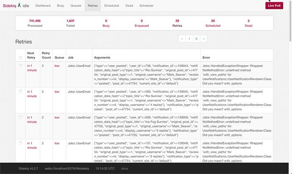Open the Scheduled tab in navbar
The height and width of the screenshot is (174, 292).
point(112,6)
